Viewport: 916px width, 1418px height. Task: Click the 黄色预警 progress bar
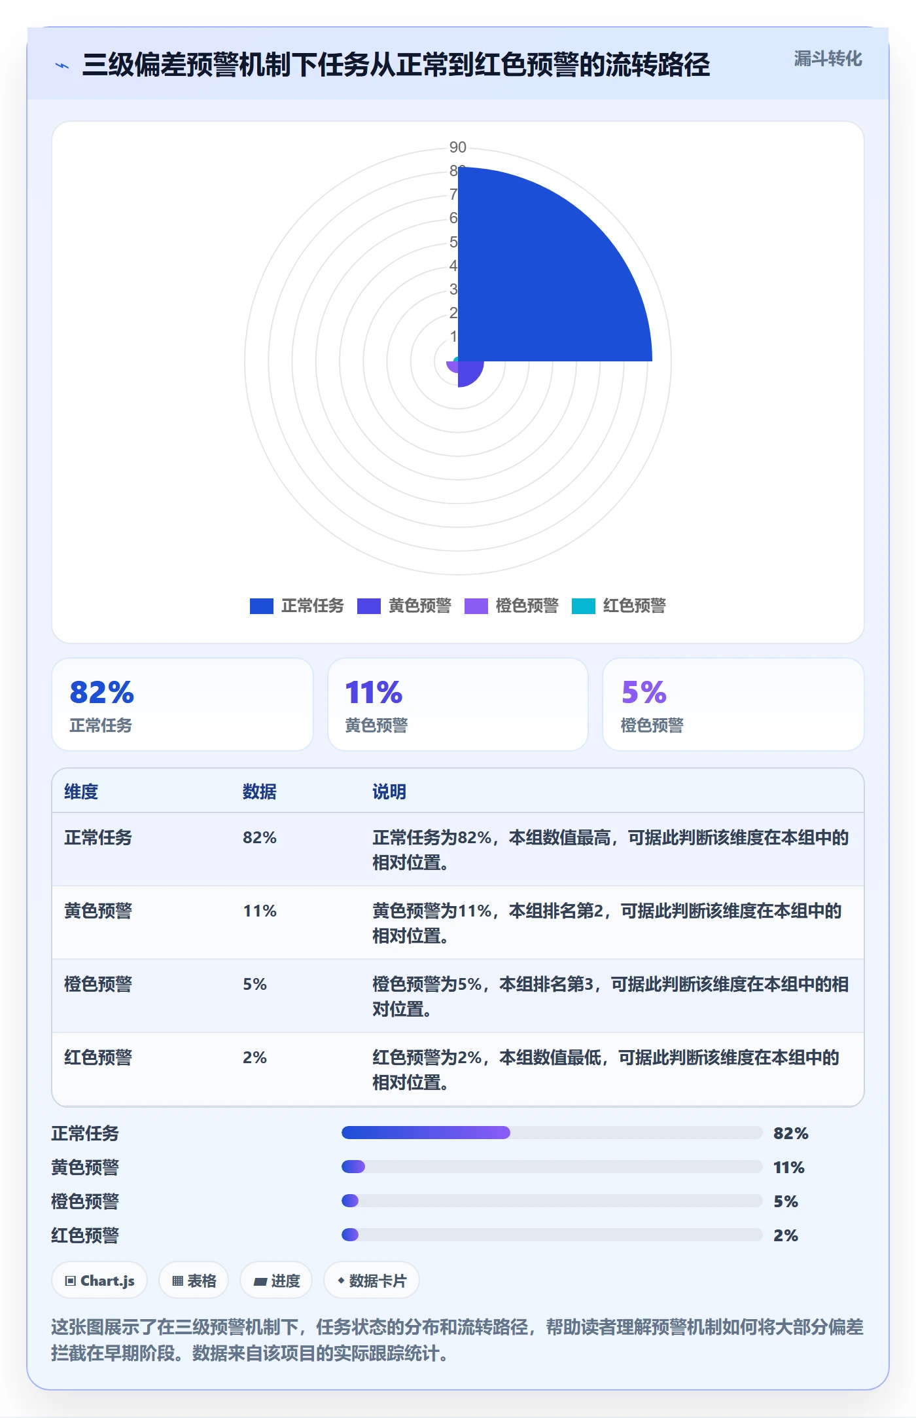coord(552,1167)
